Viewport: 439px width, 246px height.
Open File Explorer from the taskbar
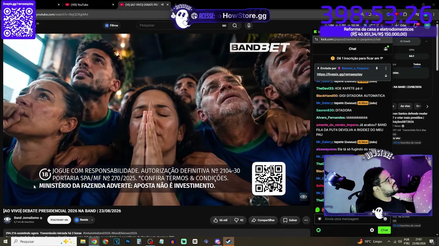83,242
